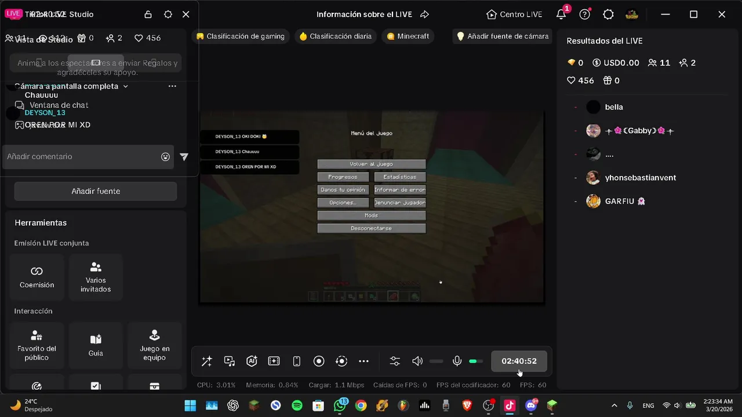Open the magic effects wand tool
Viewport: 742px width, 417px height.
click(x=206, y=361)
